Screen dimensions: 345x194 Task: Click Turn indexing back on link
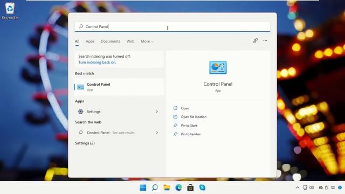tap(97, 63)
